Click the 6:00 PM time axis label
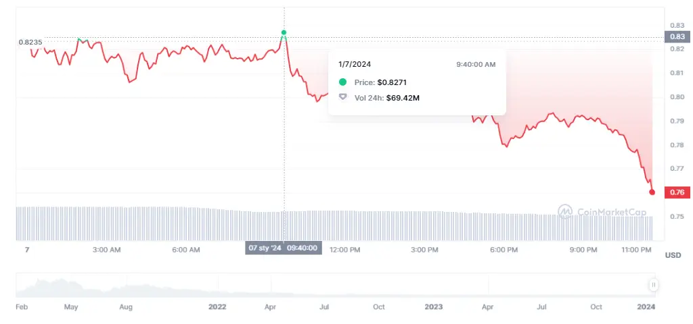The width and height of the screenshot is (693, 324). [x=504, y=250]
